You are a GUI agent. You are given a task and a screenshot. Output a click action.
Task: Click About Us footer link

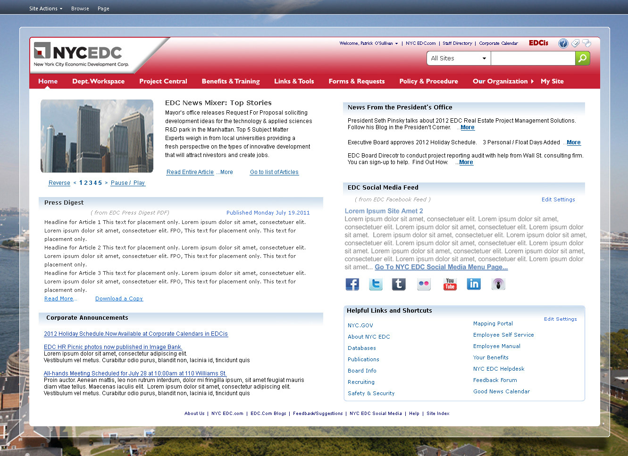coord(194,414)
